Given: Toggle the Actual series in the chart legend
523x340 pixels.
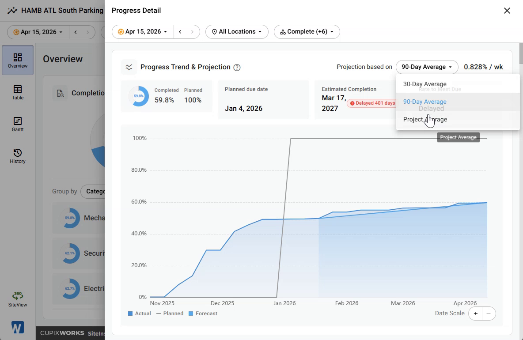Looking at the screenshot, I should (140, 314).
